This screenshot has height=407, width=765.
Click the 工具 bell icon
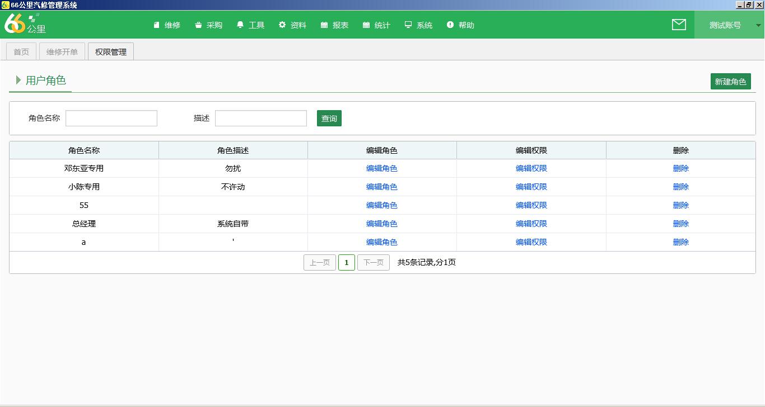[240, 25]
